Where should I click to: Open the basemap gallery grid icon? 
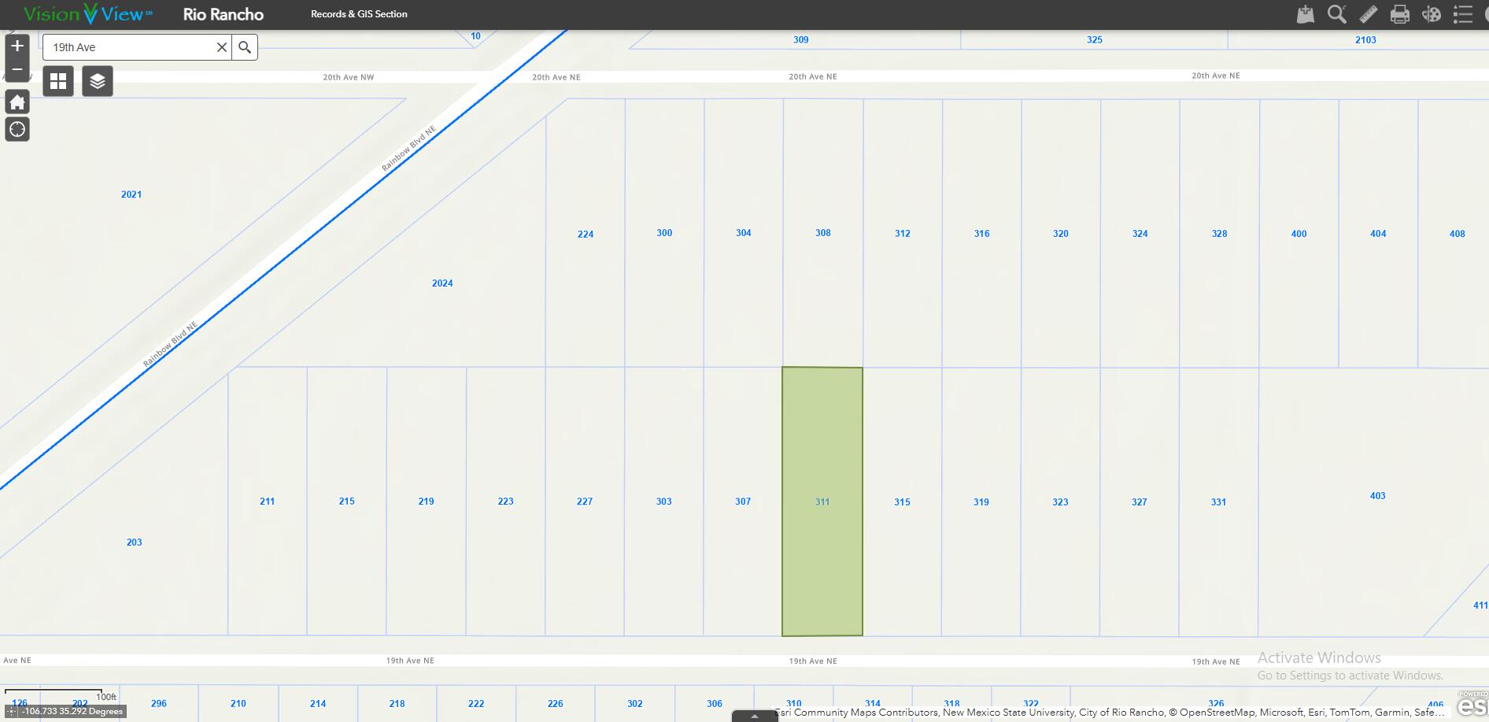point(58,81)
